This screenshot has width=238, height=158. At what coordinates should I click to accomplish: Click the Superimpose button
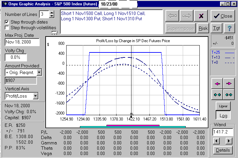tap(180, 28)
